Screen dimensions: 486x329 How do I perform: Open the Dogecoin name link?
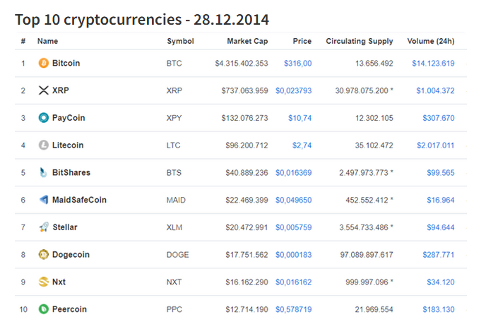click(71, 255)
